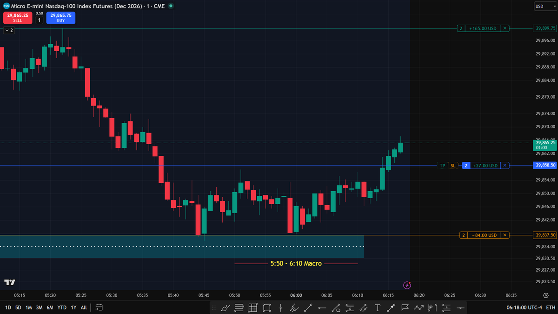Close the +165.00 USD take-profit order
Screen dimensions: 558x314
[505, 28]
